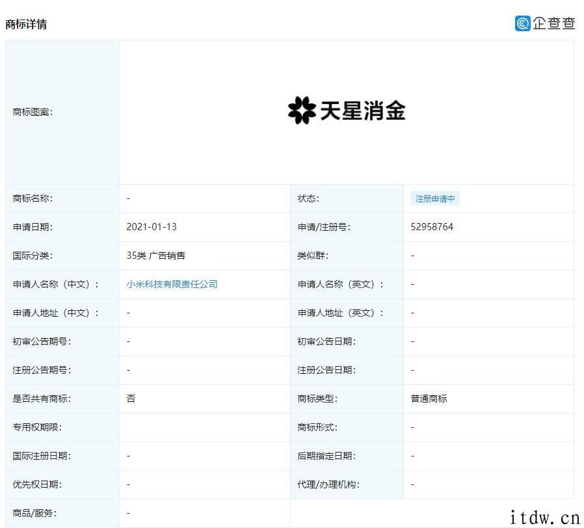Screen dimensions: 584x528
Task: Click the 申请/注册号 label
Action: point(324,227)
